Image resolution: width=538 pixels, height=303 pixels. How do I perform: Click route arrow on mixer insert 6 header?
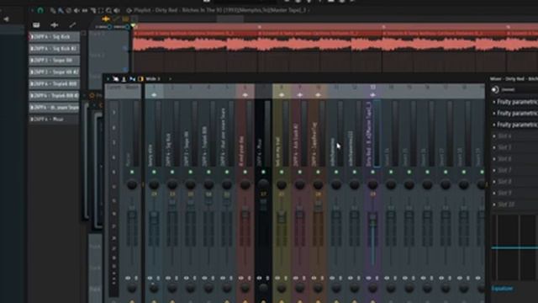tap(245, 95)
